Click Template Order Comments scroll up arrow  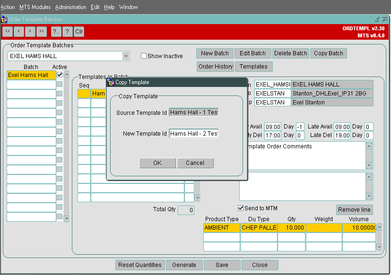[369, 146]
